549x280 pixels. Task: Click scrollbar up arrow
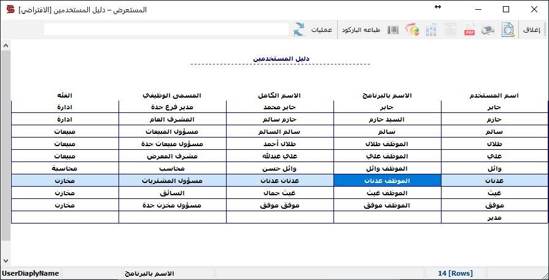click(x=6, y=46)
